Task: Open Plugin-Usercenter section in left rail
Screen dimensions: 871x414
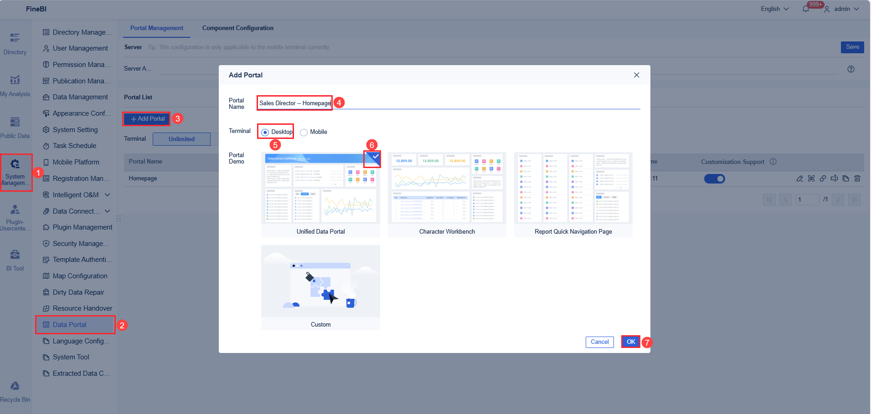Action: (x=15, y=218)
